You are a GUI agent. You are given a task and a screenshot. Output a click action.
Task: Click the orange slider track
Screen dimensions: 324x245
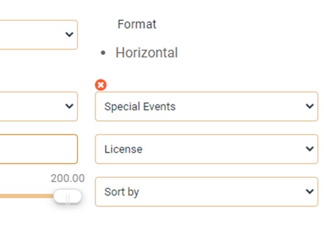click(27, 196)
